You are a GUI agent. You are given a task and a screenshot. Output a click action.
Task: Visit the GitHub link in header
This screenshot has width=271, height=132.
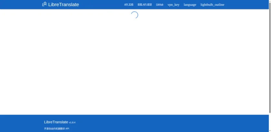pos(159,4)
